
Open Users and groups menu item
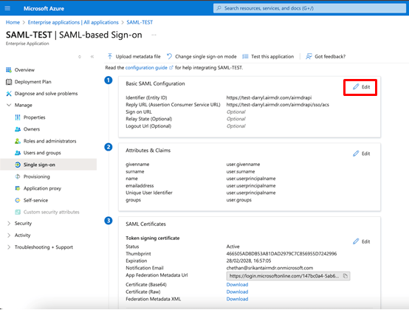(42, 153)
